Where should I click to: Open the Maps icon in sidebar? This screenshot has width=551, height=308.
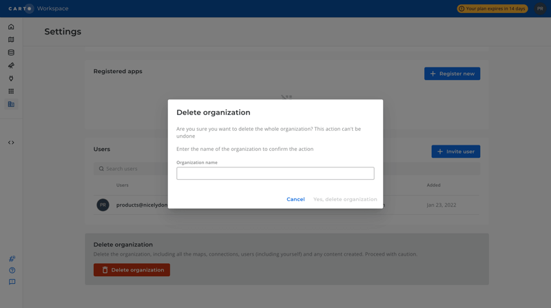coord(11,40)
